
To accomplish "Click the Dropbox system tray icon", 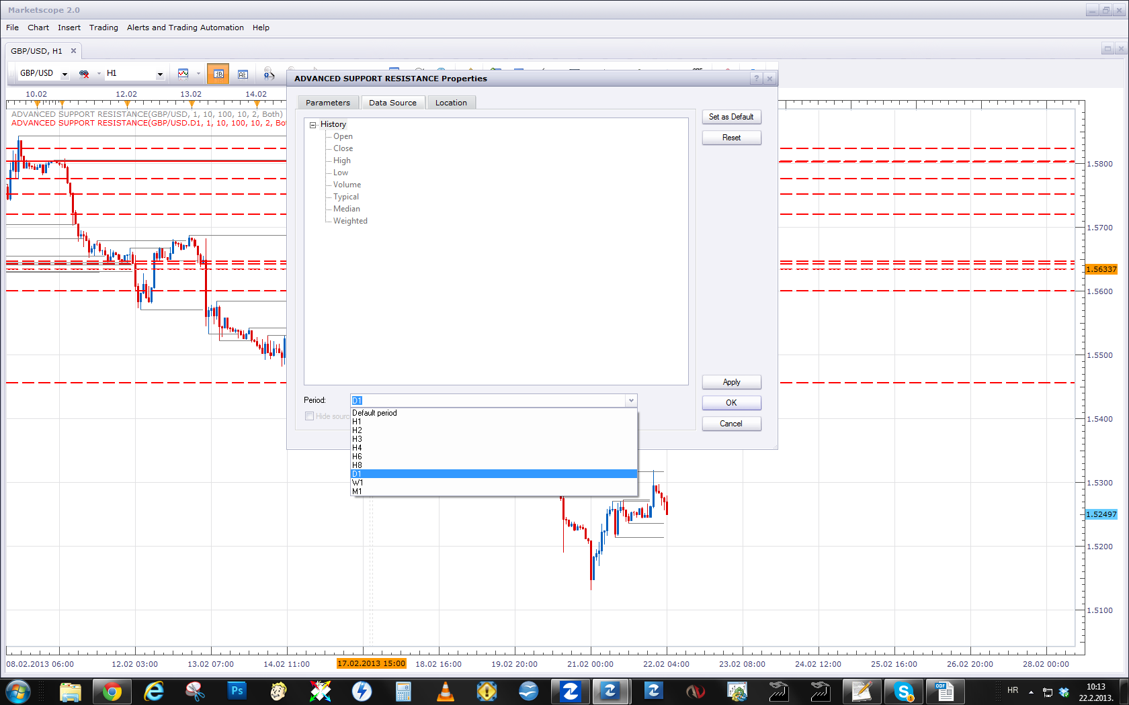I will [1064, 692].
